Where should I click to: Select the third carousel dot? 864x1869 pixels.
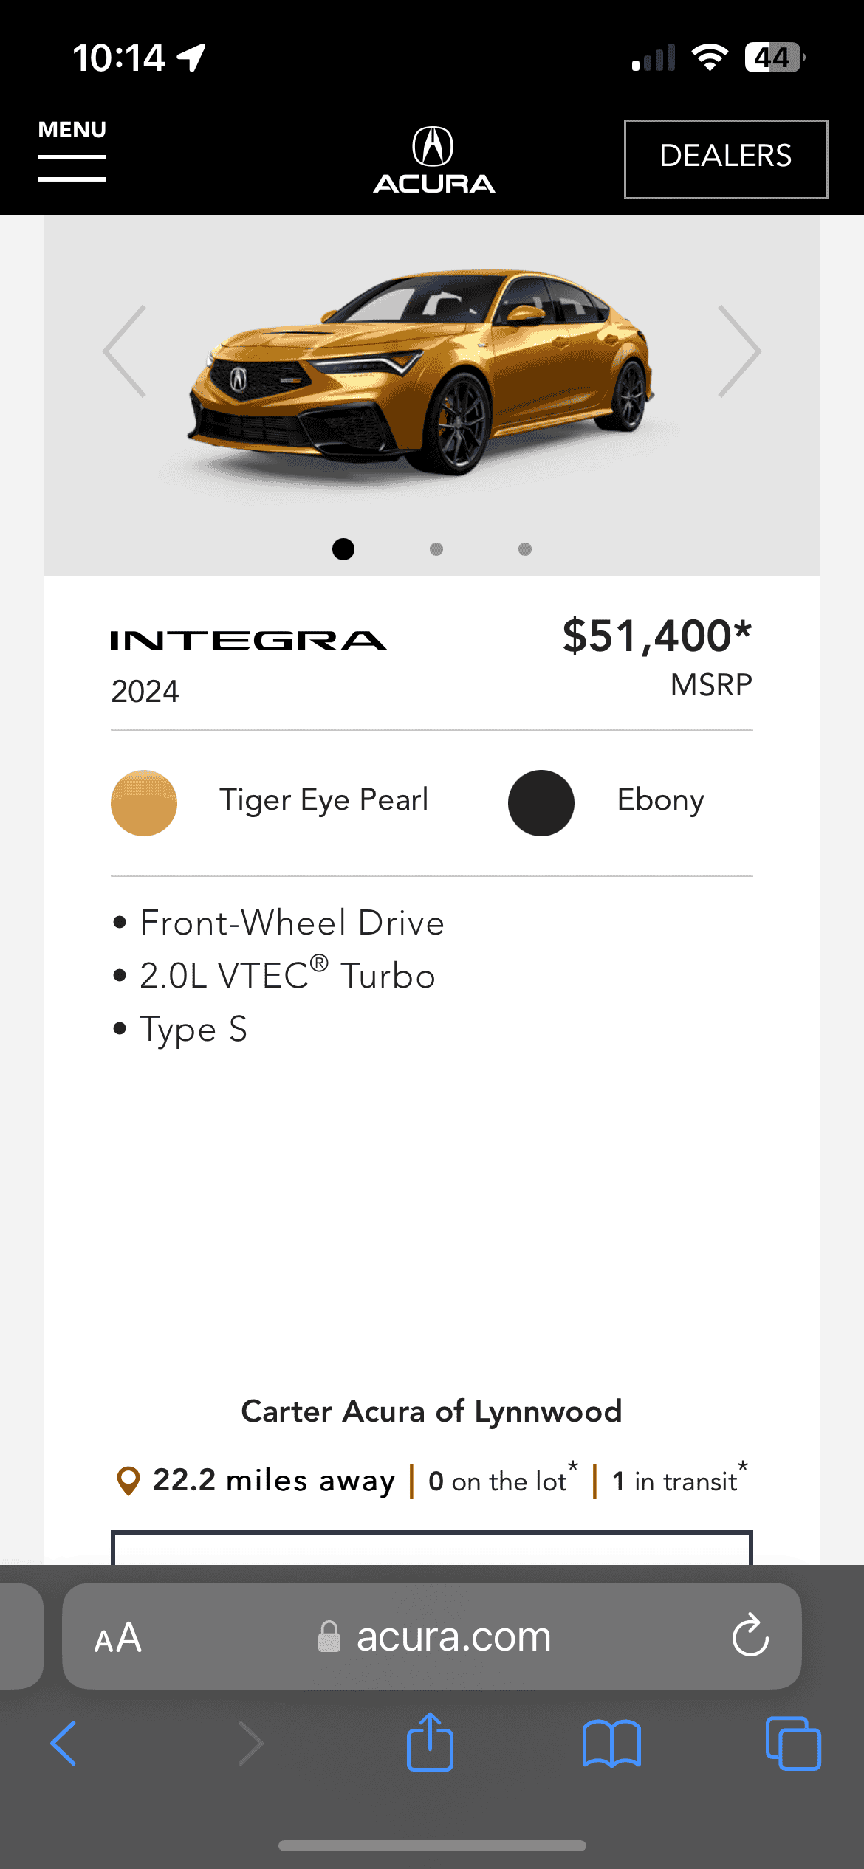click(525, 549)
